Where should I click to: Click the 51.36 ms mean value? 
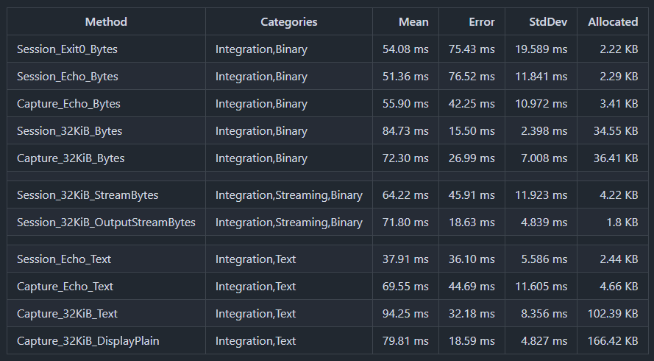click(405, 77)
